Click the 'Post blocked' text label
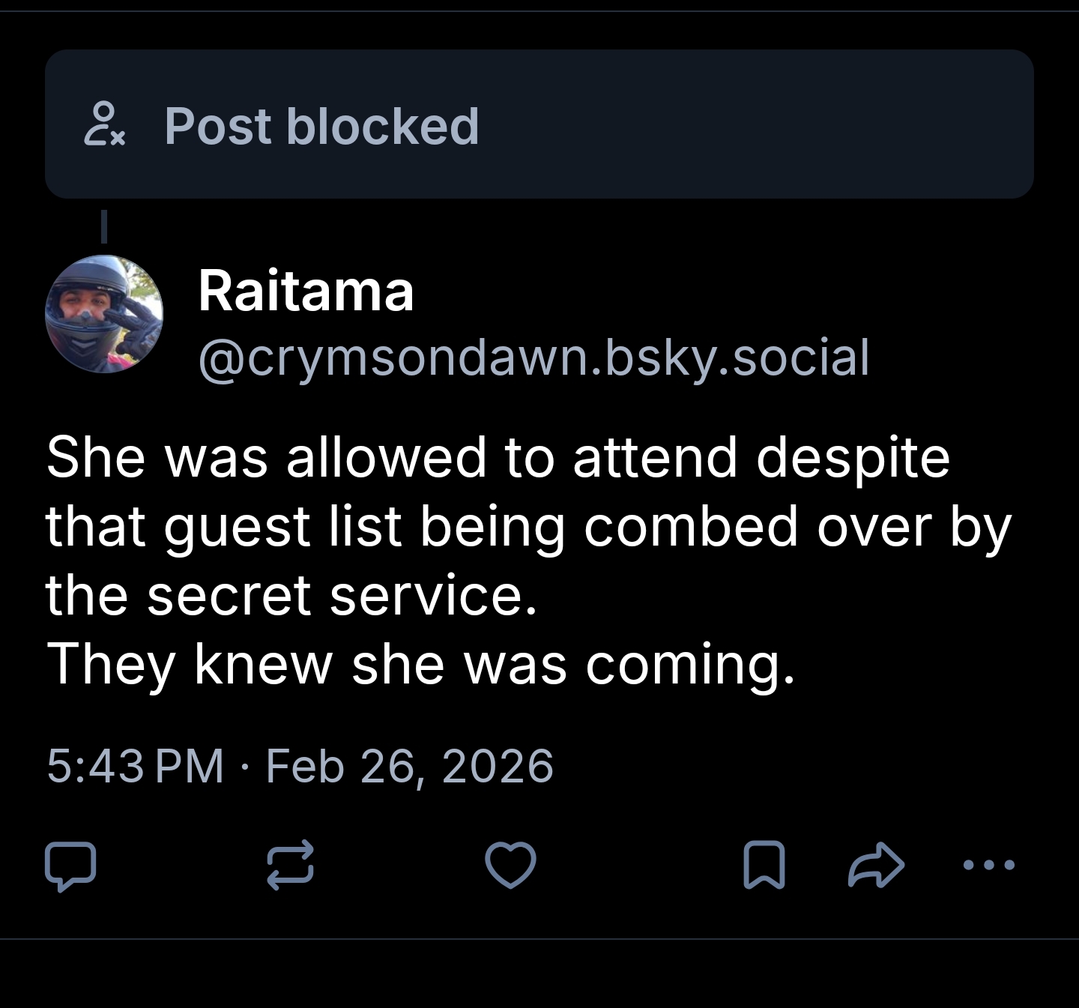 tap(321, 126)
